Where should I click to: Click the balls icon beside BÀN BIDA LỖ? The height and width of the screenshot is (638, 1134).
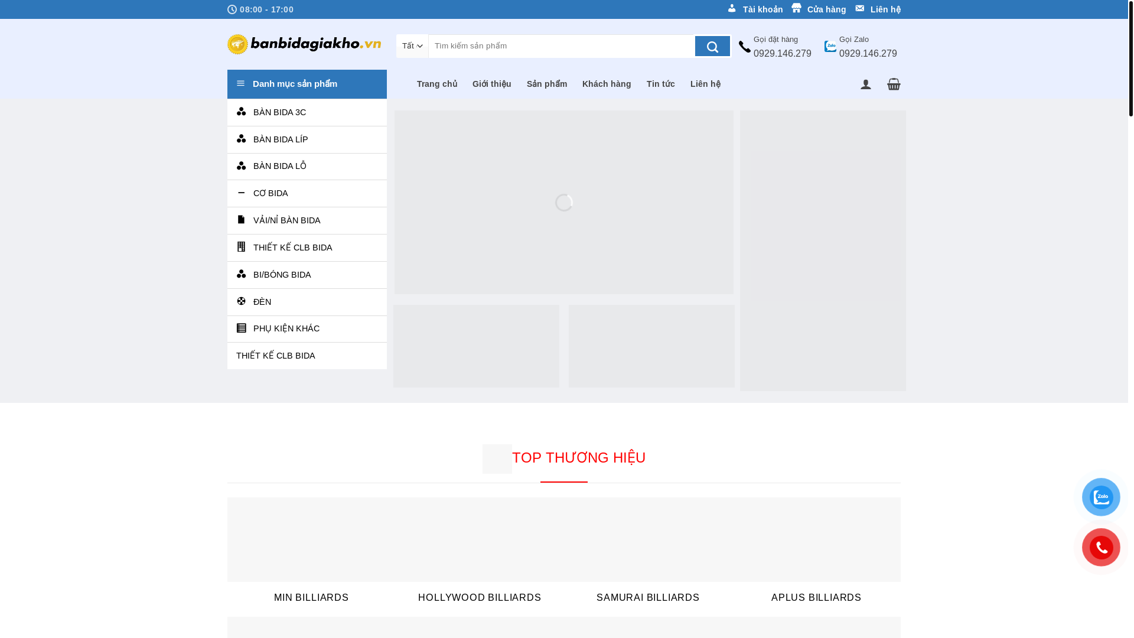[x=241, y=166]
